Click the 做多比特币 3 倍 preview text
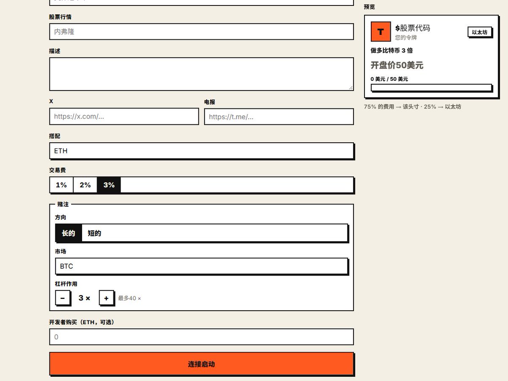This screenshot has height=381, width=508. [x=392, y=50]
